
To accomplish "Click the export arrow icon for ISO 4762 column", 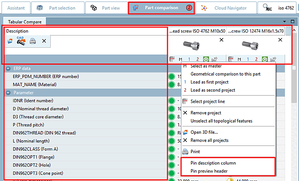I will point(214,59).
